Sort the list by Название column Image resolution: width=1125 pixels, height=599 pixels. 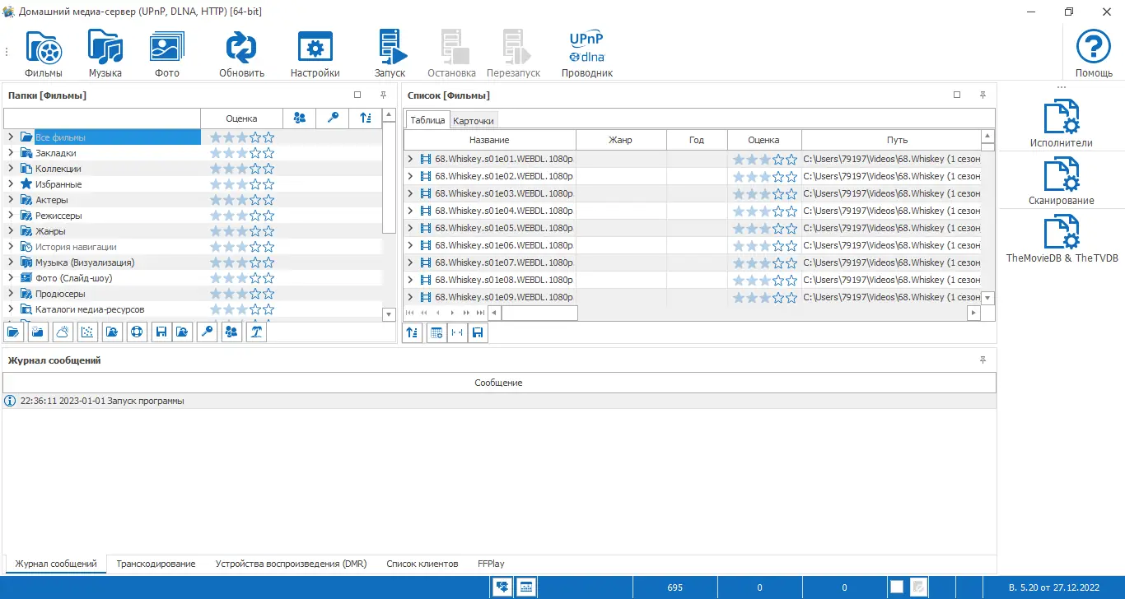490,140
